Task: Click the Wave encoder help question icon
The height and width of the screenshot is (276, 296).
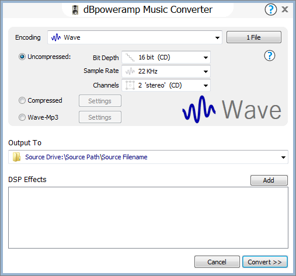Action: [x=270, y=55]
